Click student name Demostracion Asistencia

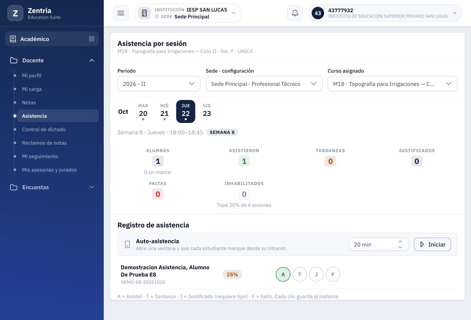click(x=165, y=271)
